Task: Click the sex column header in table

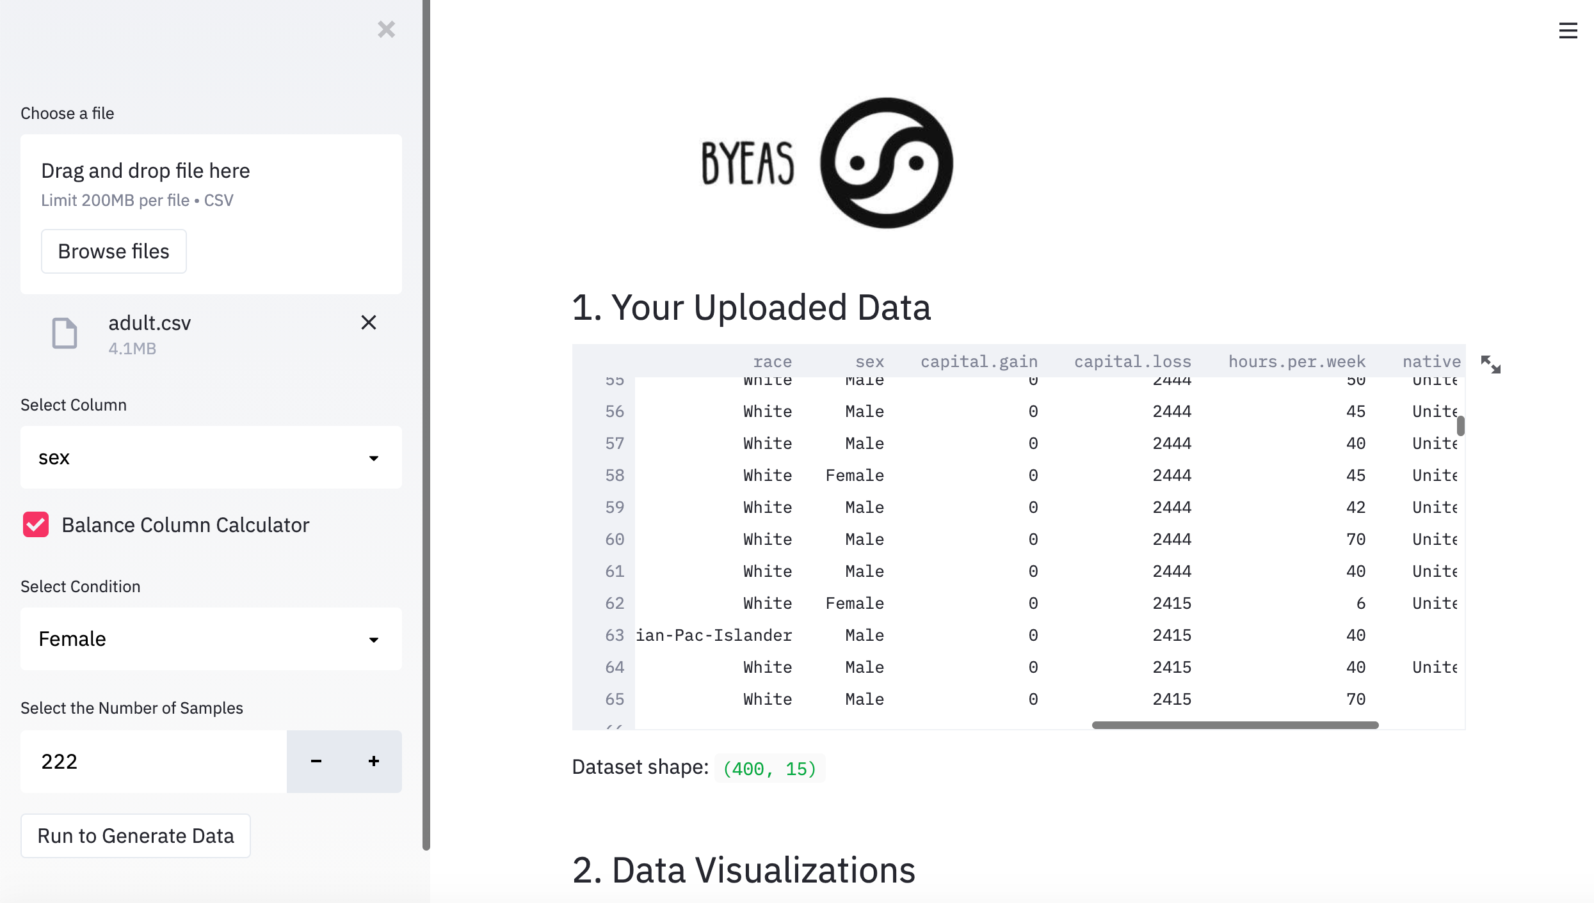Action: pos(869,361)
